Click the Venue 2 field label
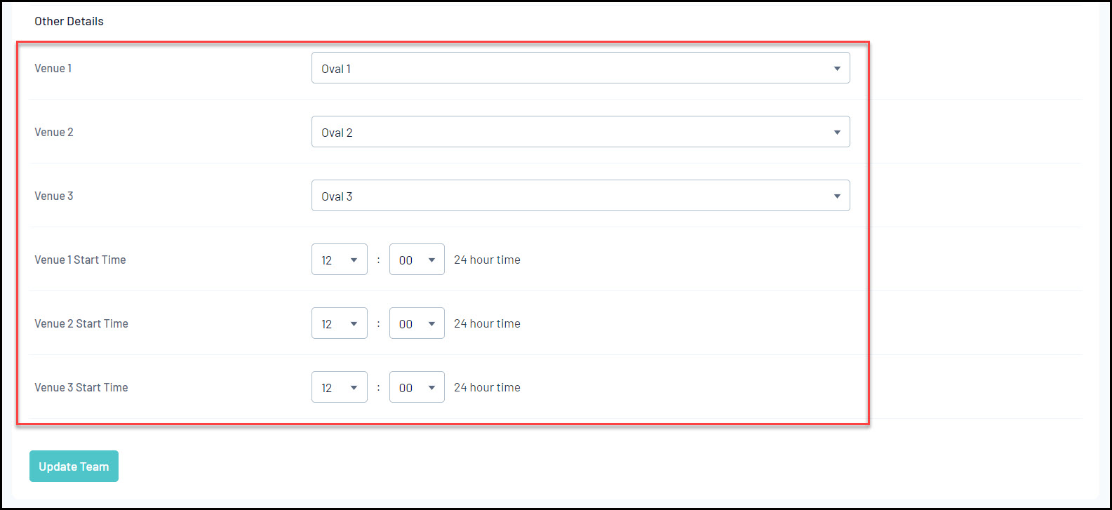 click(x=54, y=132)
